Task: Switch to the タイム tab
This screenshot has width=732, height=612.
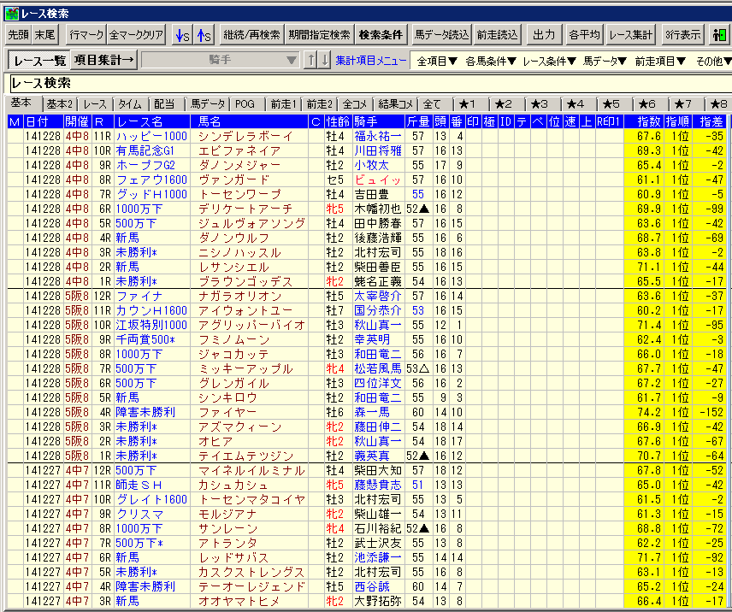Action: [x=130, y=104]
